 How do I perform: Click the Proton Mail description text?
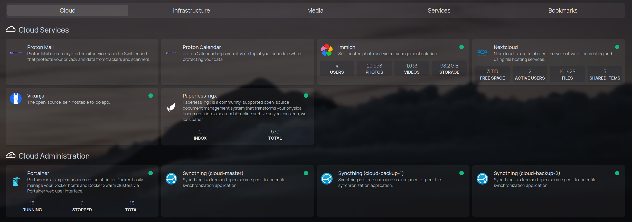point(89,56)
